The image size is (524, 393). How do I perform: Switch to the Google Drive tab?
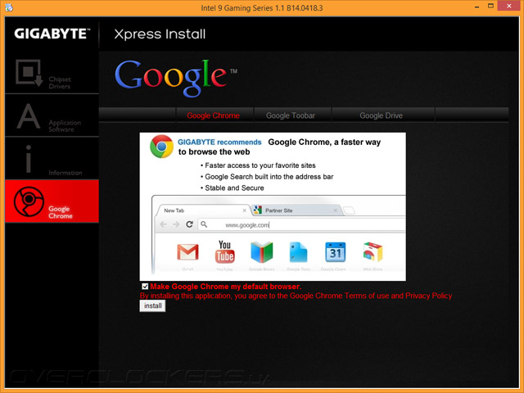[383, 115]
